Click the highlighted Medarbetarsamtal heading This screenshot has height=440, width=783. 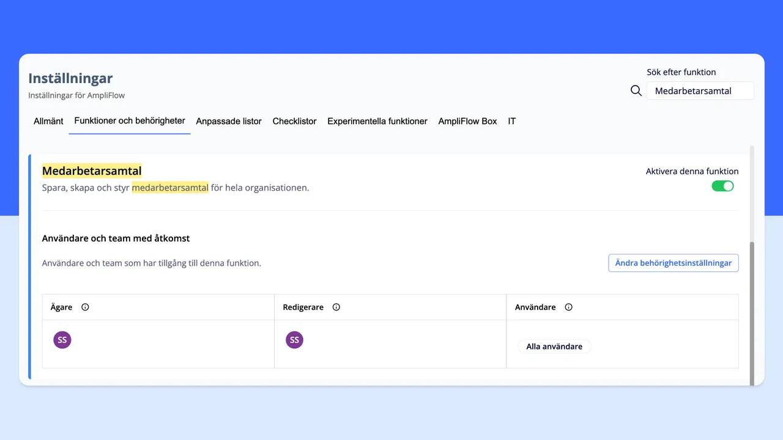tap(92, 171)
